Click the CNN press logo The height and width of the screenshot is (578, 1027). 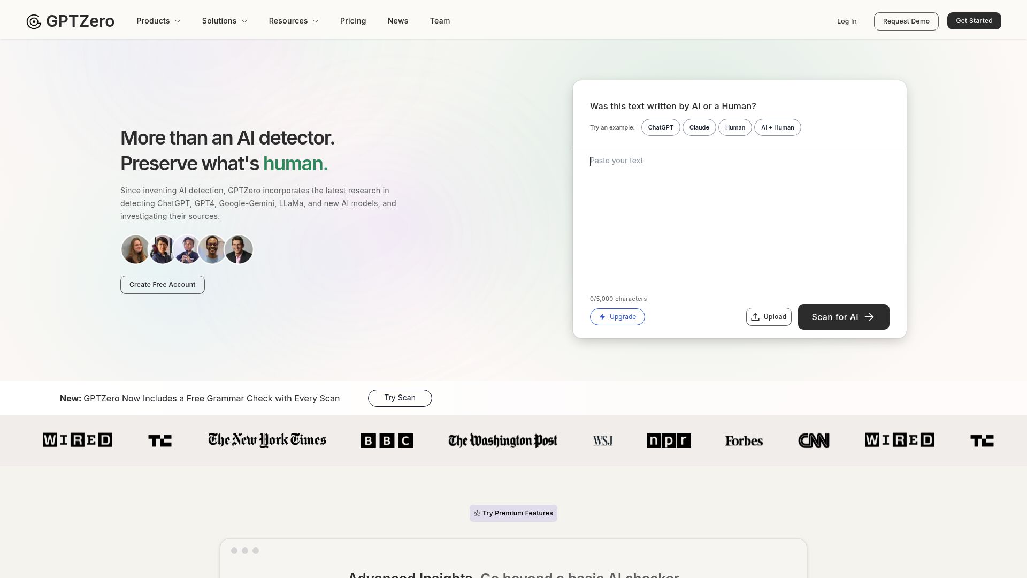[x=814, y=440]
